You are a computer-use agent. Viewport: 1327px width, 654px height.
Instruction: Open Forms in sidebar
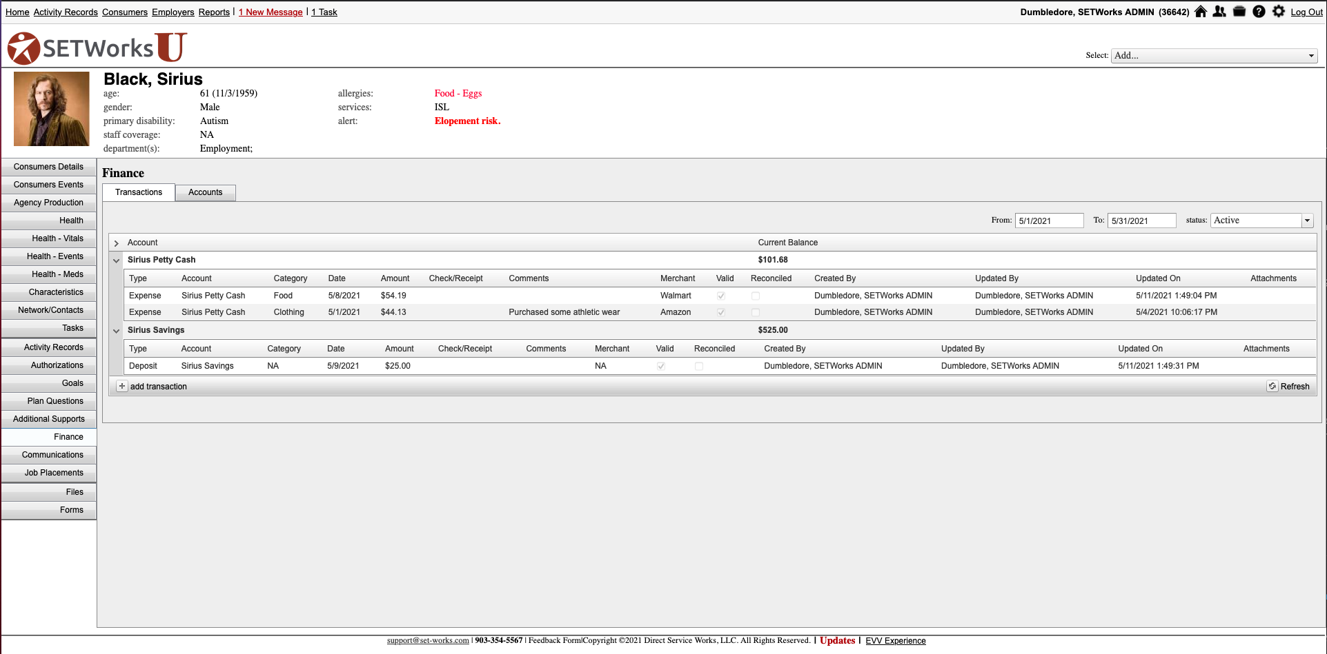tap(49, 510)
